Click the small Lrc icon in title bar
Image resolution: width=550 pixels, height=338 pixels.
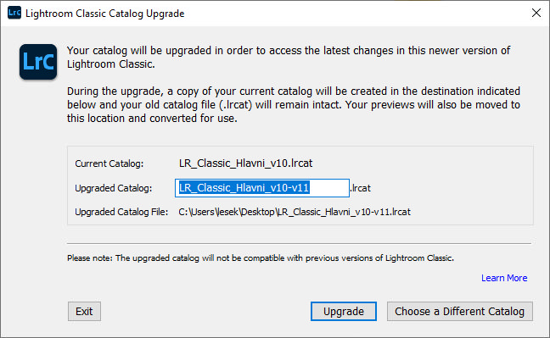click(x=14, y=13)
